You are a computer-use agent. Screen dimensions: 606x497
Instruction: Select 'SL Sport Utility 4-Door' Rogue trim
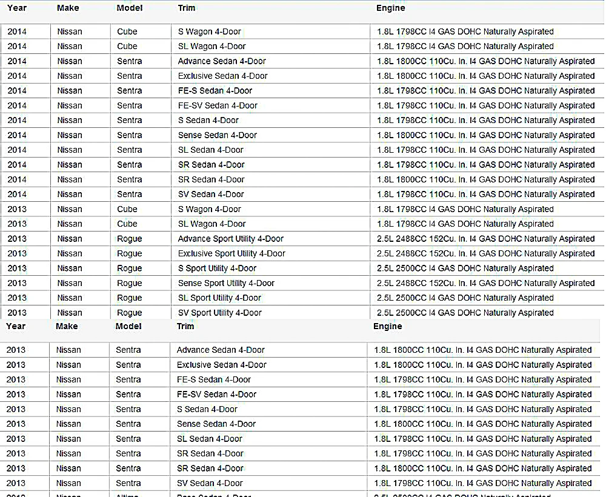[219, 298]
